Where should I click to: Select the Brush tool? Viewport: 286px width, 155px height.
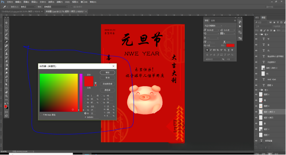[x=6, y=49]
